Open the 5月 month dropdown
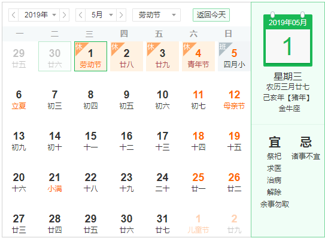The height and width of the screenshot is (238, 325). click(x=101, y=15)
